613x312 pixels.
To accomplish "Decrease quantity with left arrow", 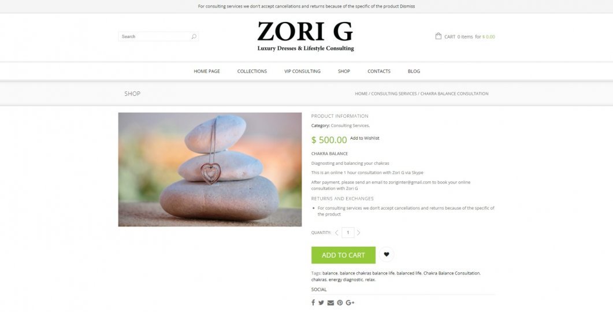I will (336, 233).
